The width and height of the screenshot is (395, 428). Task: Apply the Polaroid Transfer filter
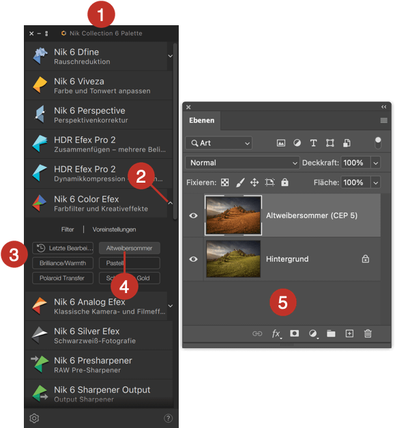point(63,278)
